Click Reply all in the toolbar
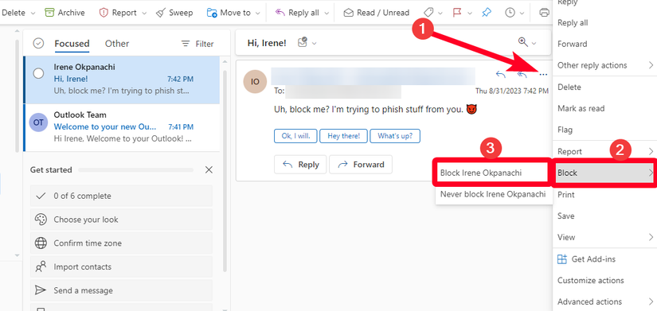Viewport: 657px width, 311px height. tap(297, 13)
